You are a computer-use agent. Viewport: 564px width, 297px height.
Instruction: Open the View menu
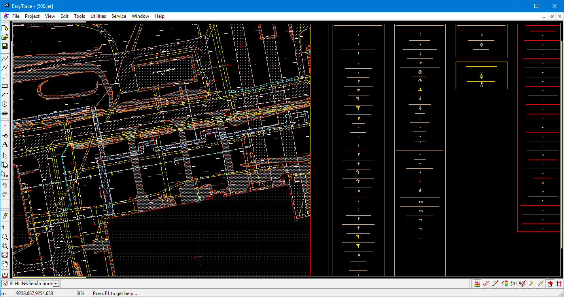tap(50, 16)
